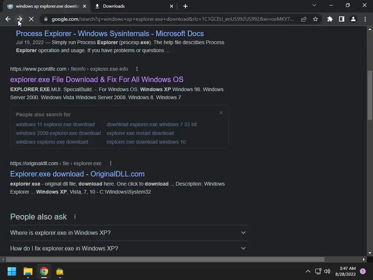Open the Windows Start menu
This screenshot has width=373, height=280.
click(12, 271)
